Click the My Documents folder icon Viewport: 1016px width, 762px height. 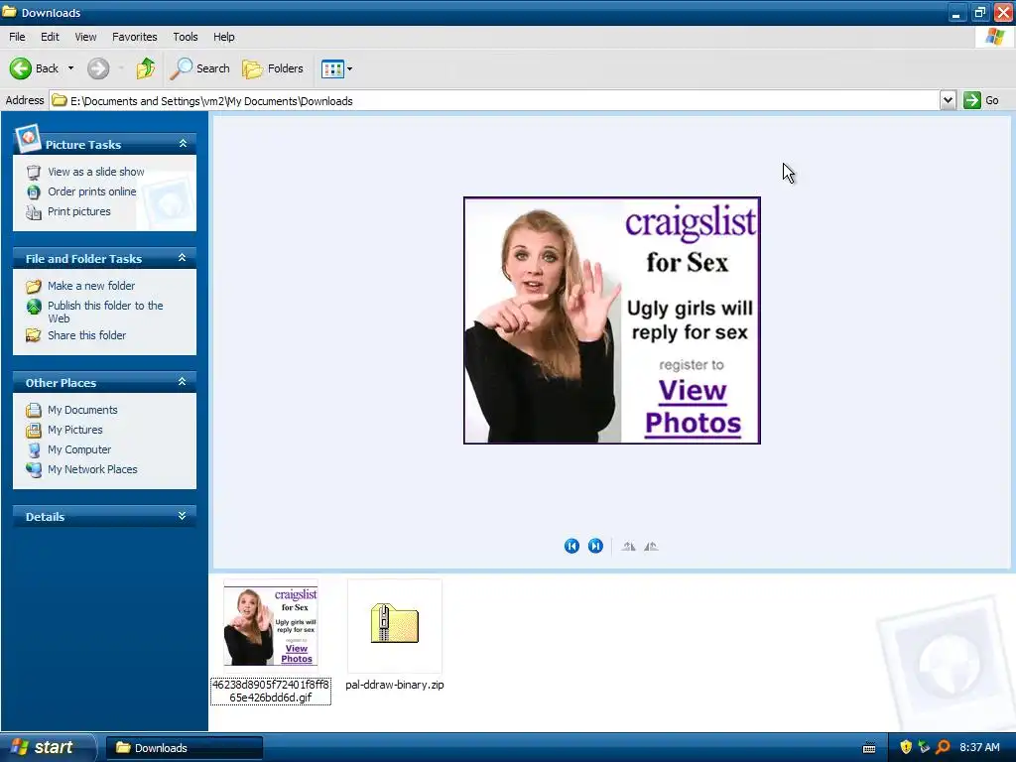[x=34, y=410]
